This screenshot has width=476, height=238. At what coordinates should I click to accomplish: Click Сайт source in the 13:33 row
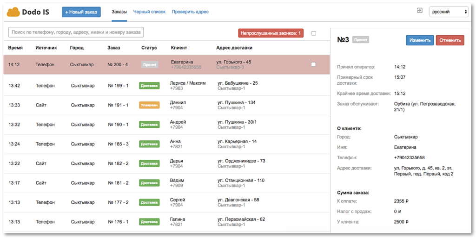coord(41,105)
